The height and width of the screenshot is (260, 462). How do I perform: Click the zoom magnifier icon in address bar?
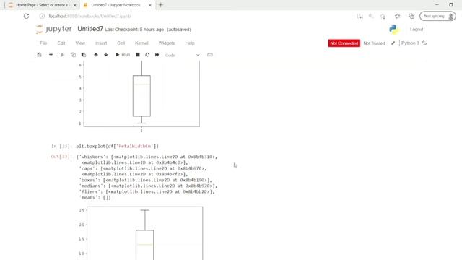[x=371, y=16]
